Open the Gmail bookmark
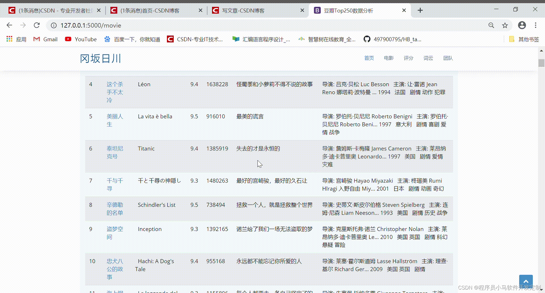 pyautogui.click(x=45, y=39)
